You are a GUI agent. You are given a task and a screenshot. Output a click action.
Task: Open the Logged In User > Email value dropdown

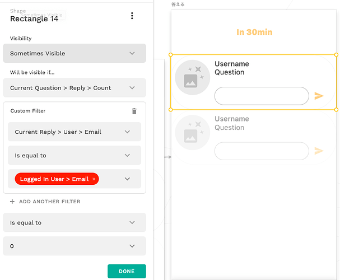pyautogui.click(x=127, y=179)
